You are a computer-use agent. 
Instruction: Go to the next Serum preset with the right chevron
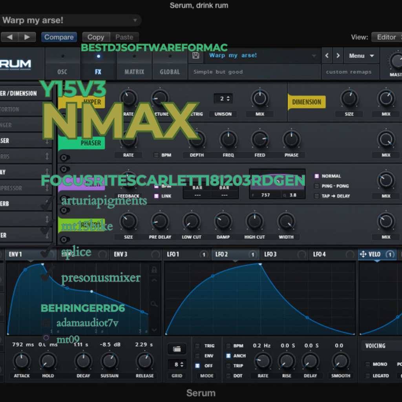338,55
